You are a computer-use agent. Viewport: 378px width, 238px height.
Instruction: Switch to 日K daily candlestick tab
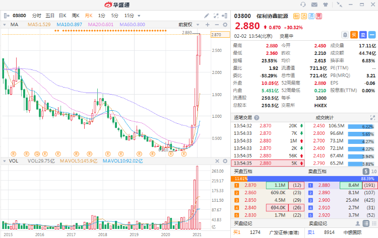pyautogui.click(x=62, y=16)
